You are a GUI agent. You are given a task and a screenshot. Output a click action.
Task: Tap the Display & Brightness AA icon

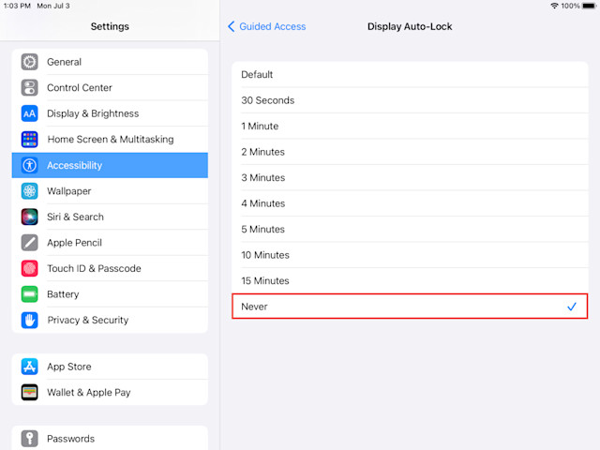point(29,113)
